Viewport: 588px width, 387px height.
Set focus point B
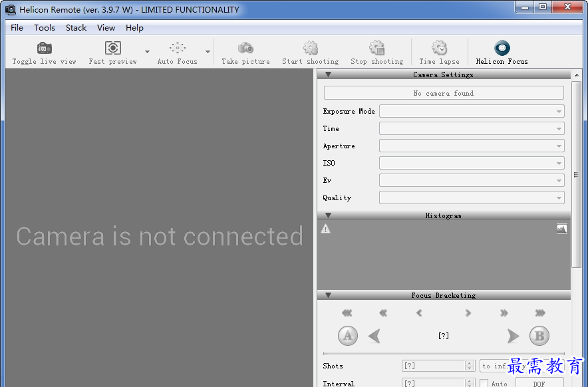[539, 336]
